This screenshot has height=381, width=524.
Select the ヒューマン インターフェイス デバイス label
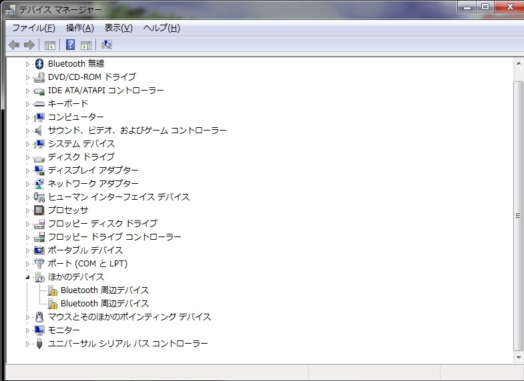pyautogui.click(x=119, y=197)
